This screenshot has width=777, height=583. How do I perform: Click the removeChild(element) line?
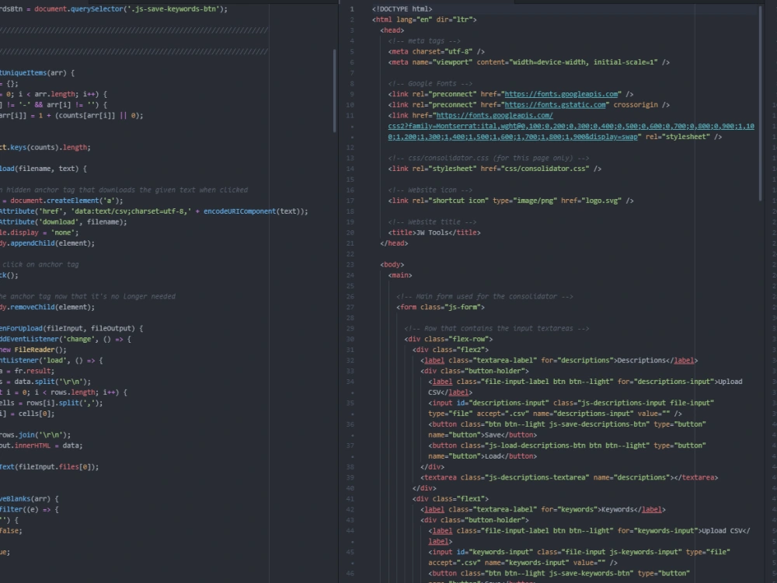tap(47, 307)
